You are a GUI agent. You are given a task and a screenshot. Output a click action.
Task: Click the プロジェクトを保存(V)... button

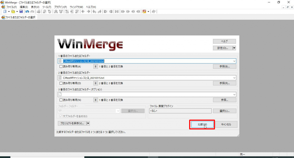(x=72, y=123)
